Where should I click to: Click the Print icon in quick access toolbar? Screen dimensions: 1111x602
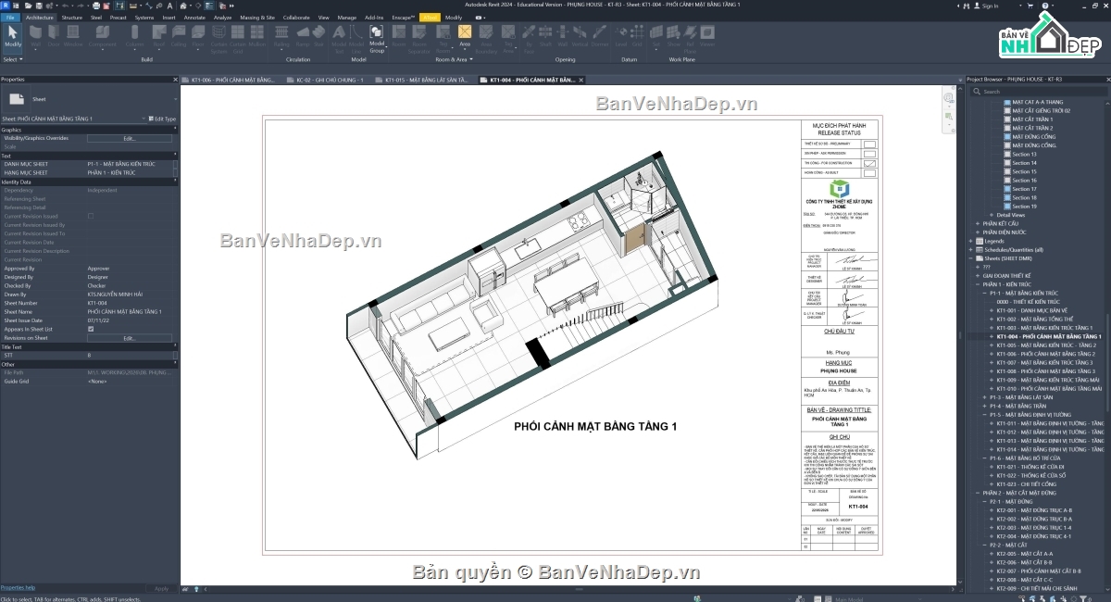point(96,6)
